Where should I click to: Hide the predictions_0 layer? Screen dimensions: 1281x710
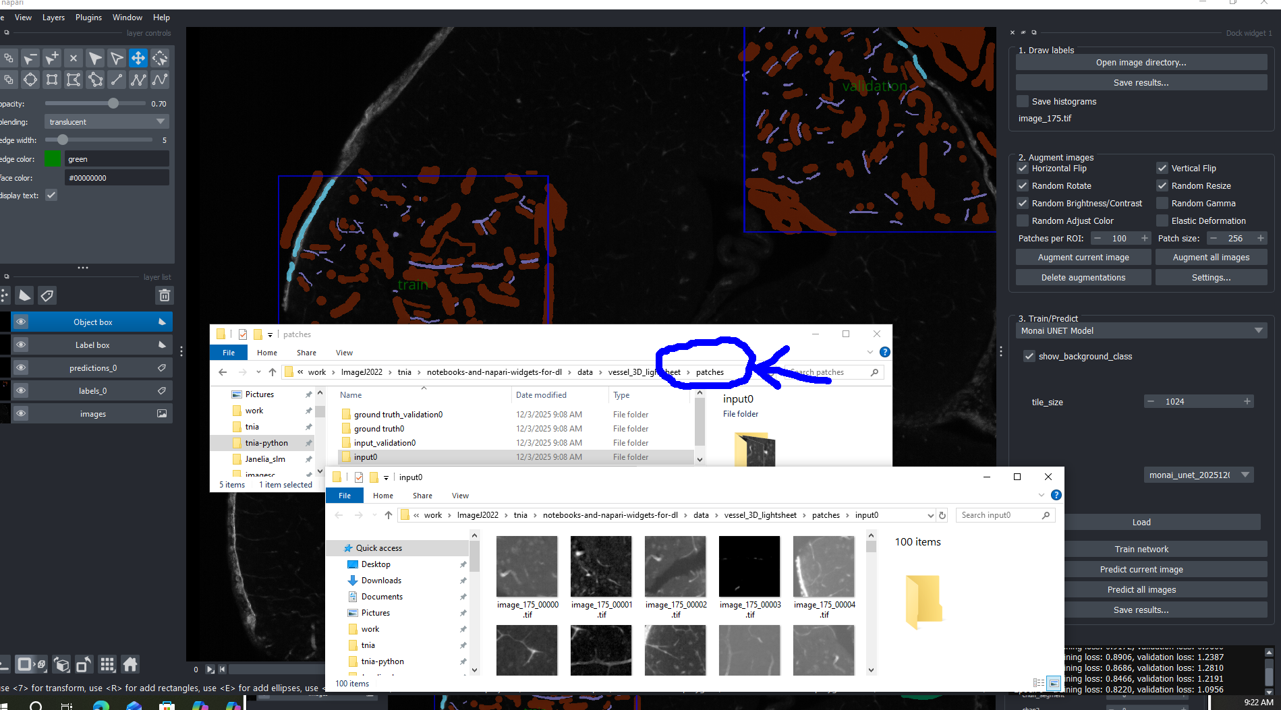21,368
